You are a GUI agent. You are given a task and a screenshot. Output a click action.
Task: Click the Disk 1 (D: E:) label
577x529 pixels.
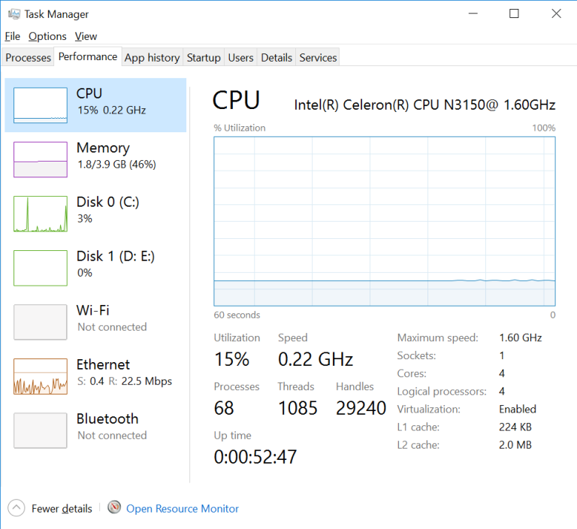[116, 255]
